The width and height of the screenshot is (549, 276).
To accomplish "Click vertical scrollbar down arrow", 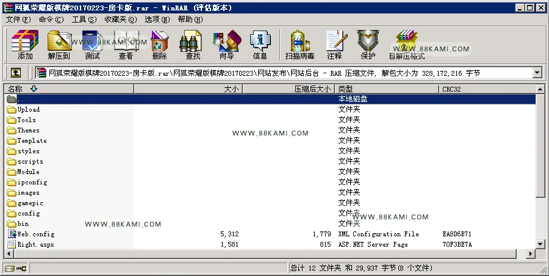I will tap(540, 244).
